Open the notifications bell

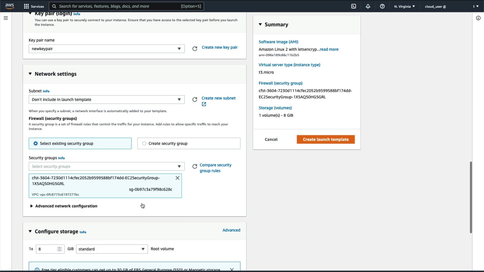pyautogui.click(x=368, y=6)
